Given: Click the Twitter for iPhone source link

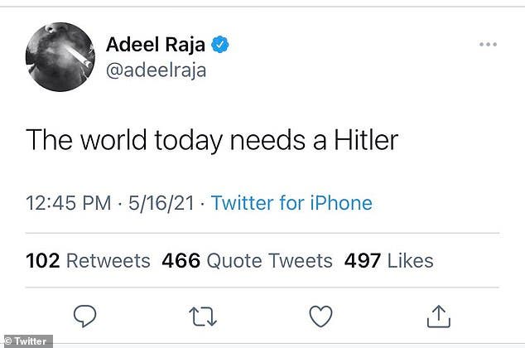Looking at the screenshot, I should pyautogui.click(x=291, y=203).
